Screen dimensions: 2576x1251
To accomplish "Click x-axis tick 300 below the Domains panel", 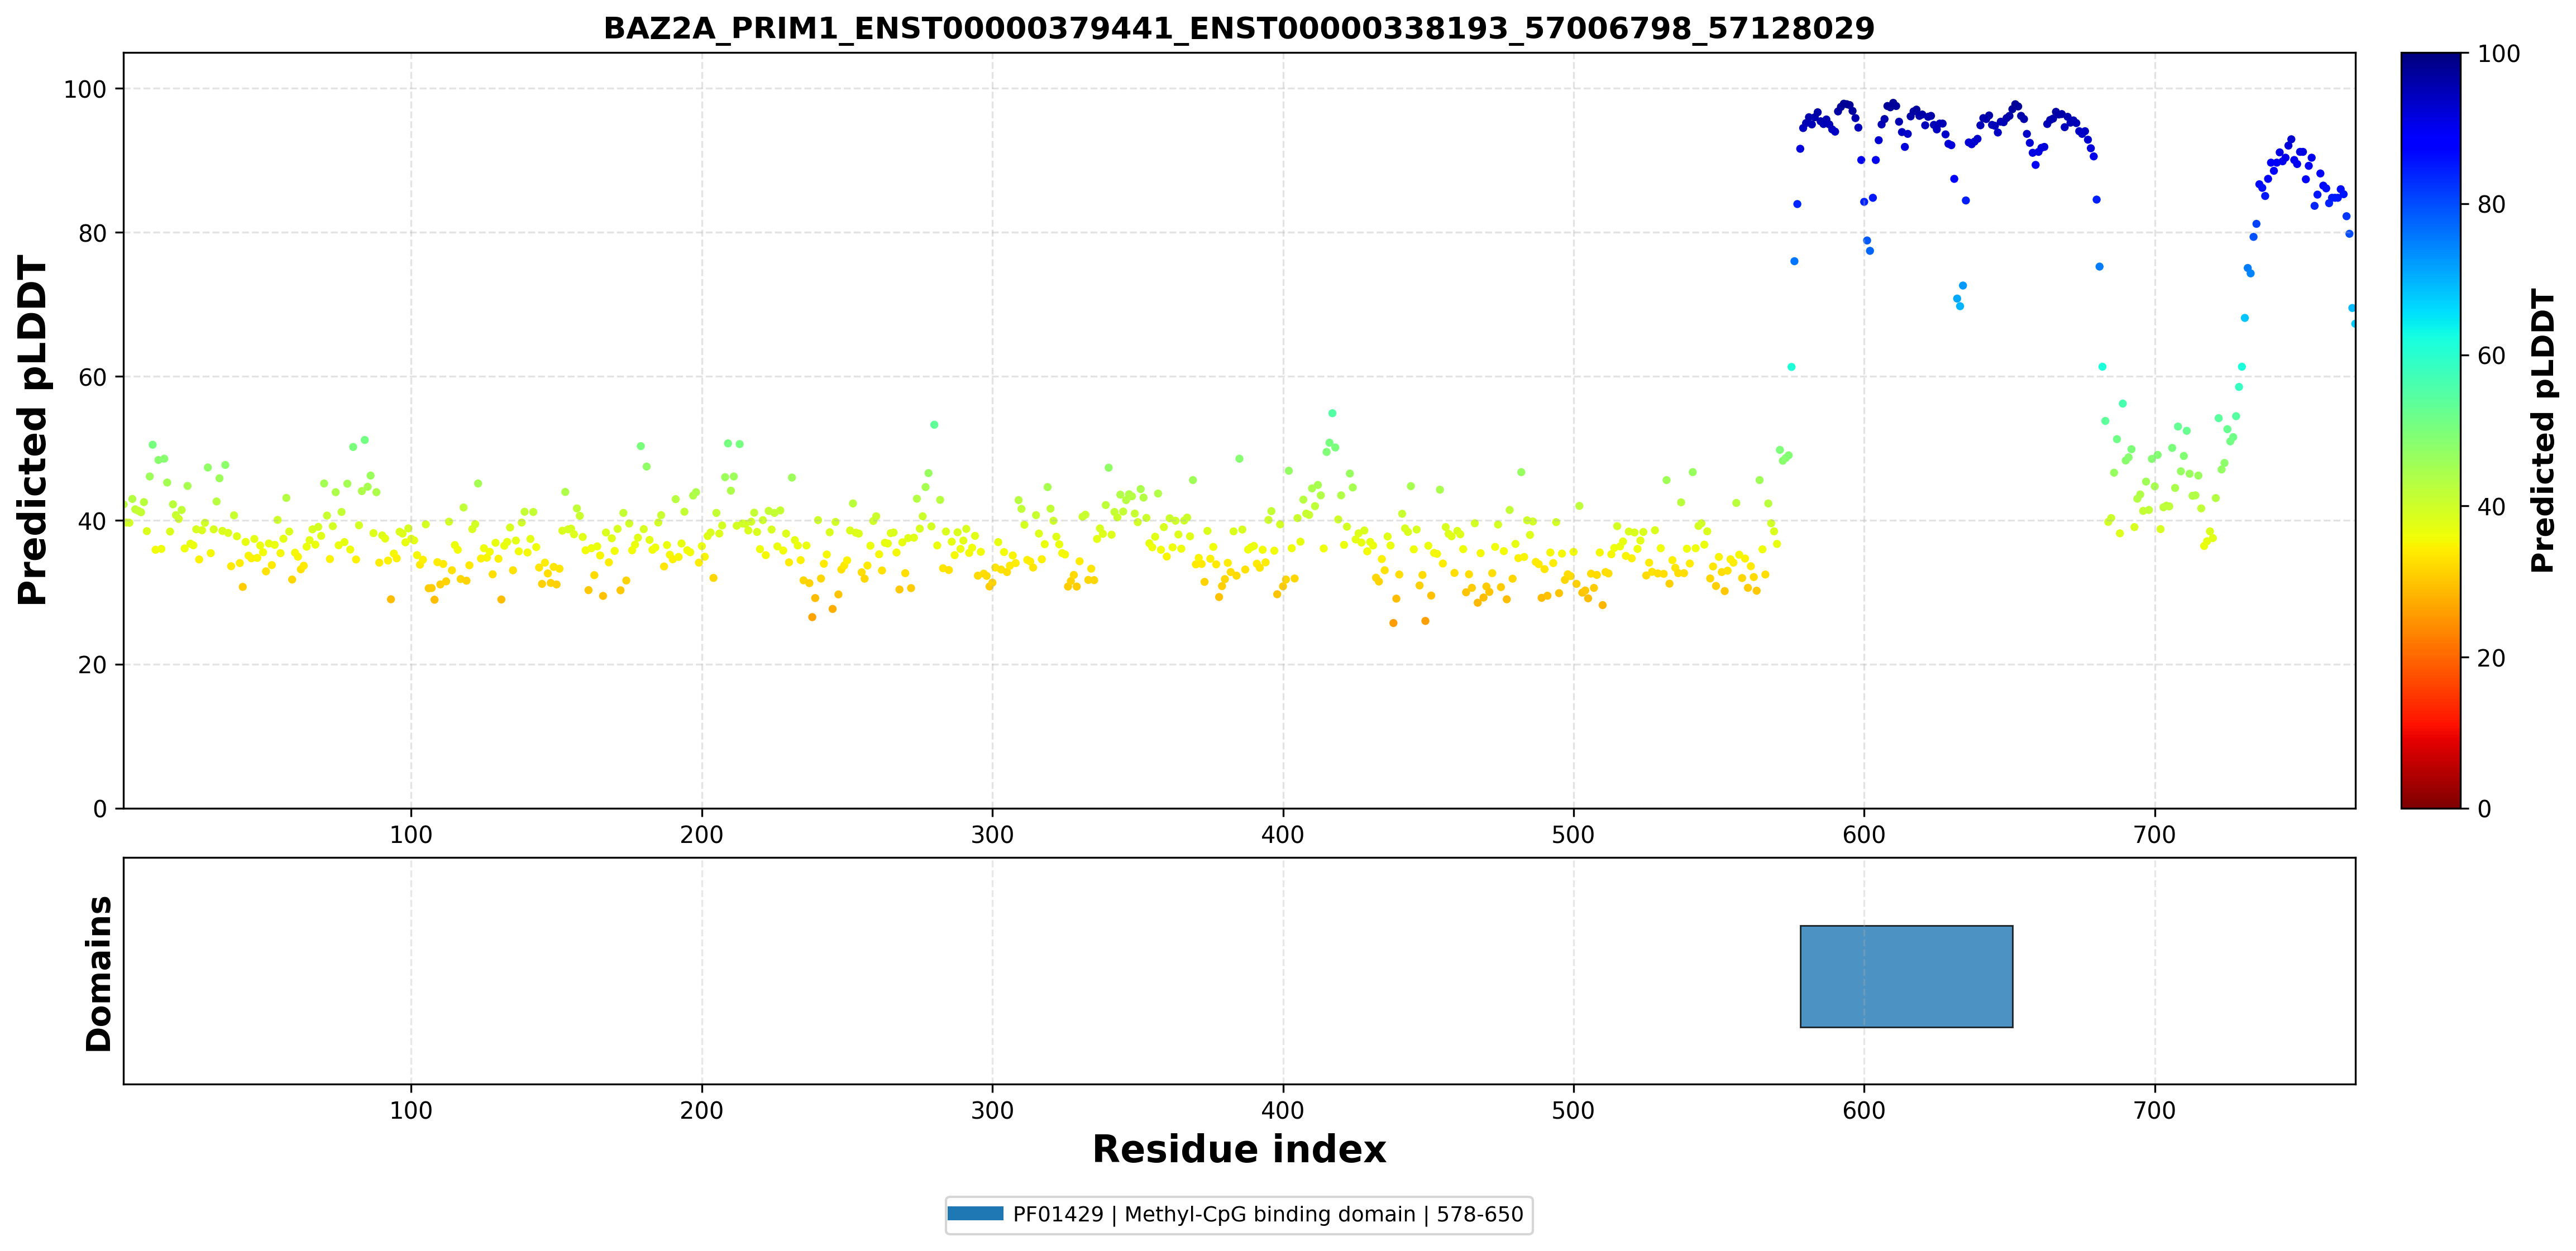I will click(x=992, y=1110).
